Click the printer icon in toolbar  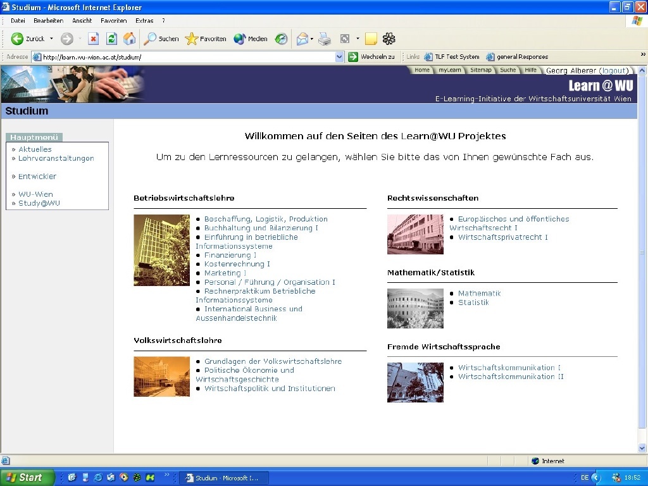coord(325,39)
